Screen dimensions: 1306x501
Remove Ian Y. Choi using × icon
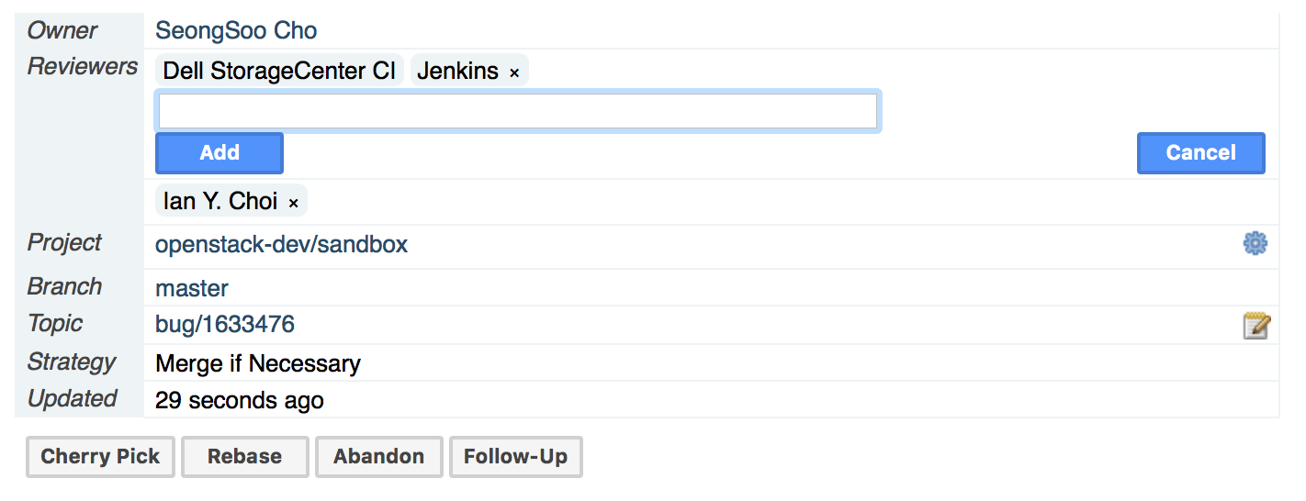294,203
